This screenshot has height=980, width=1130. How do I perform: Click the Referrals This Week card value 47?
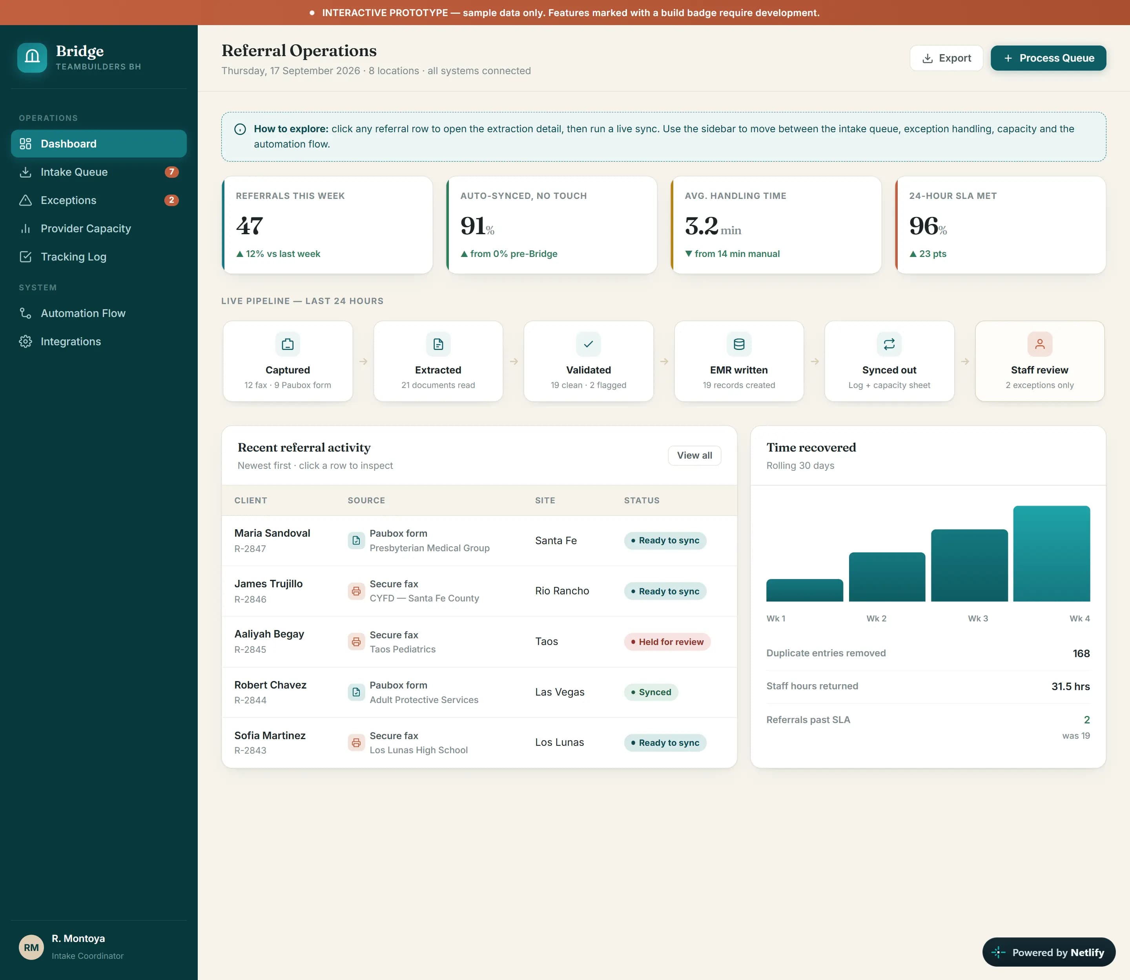point(250,226)
